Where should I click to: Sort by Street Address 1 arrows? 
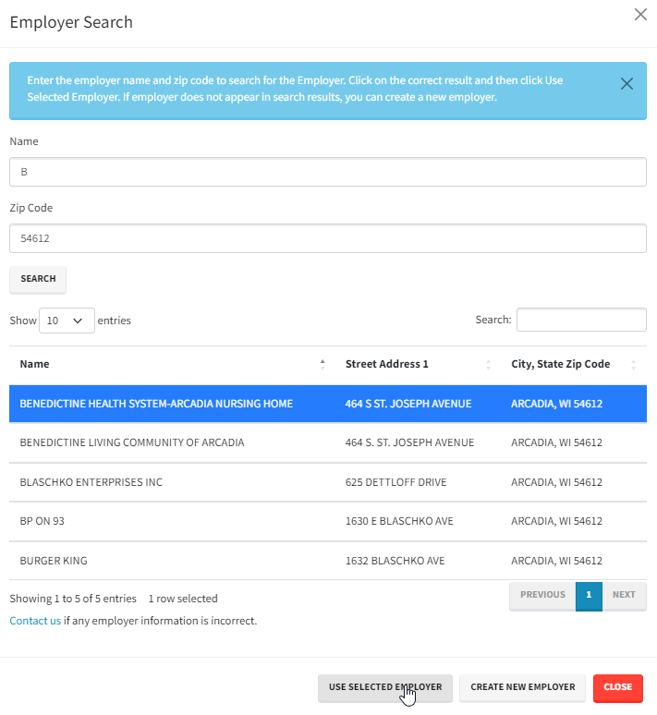488,364
